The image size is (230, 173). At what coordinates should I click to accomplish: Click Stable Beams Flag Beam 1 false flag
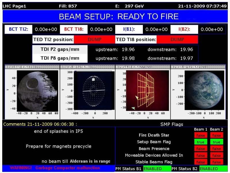tap(201, 162)
